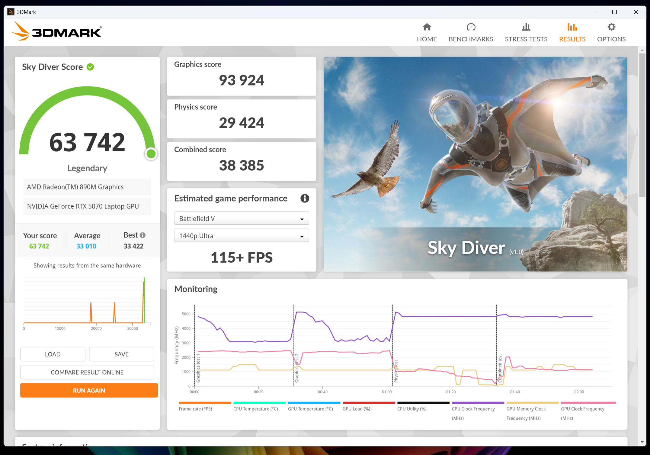Click the vertical scrollbar thumb
The image size is (650, 455).
pyautogui.click(x=642, y=125)
